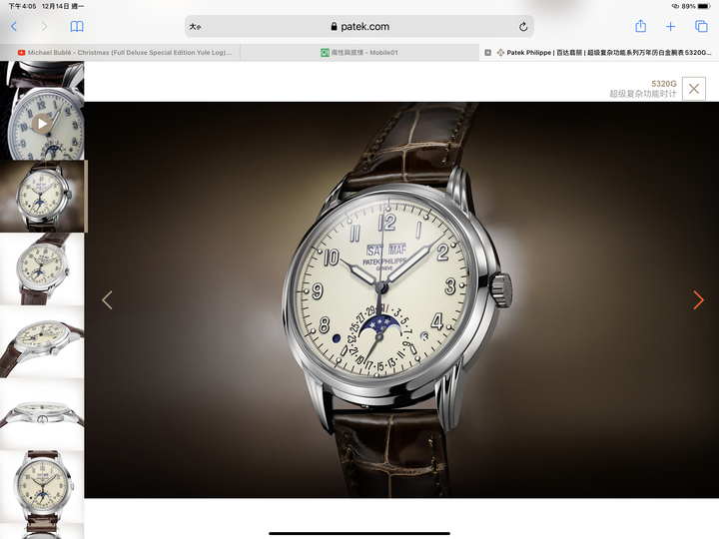719x539 pixels.
Task: Tap the battery status indicator
Action: coord(703,6)
